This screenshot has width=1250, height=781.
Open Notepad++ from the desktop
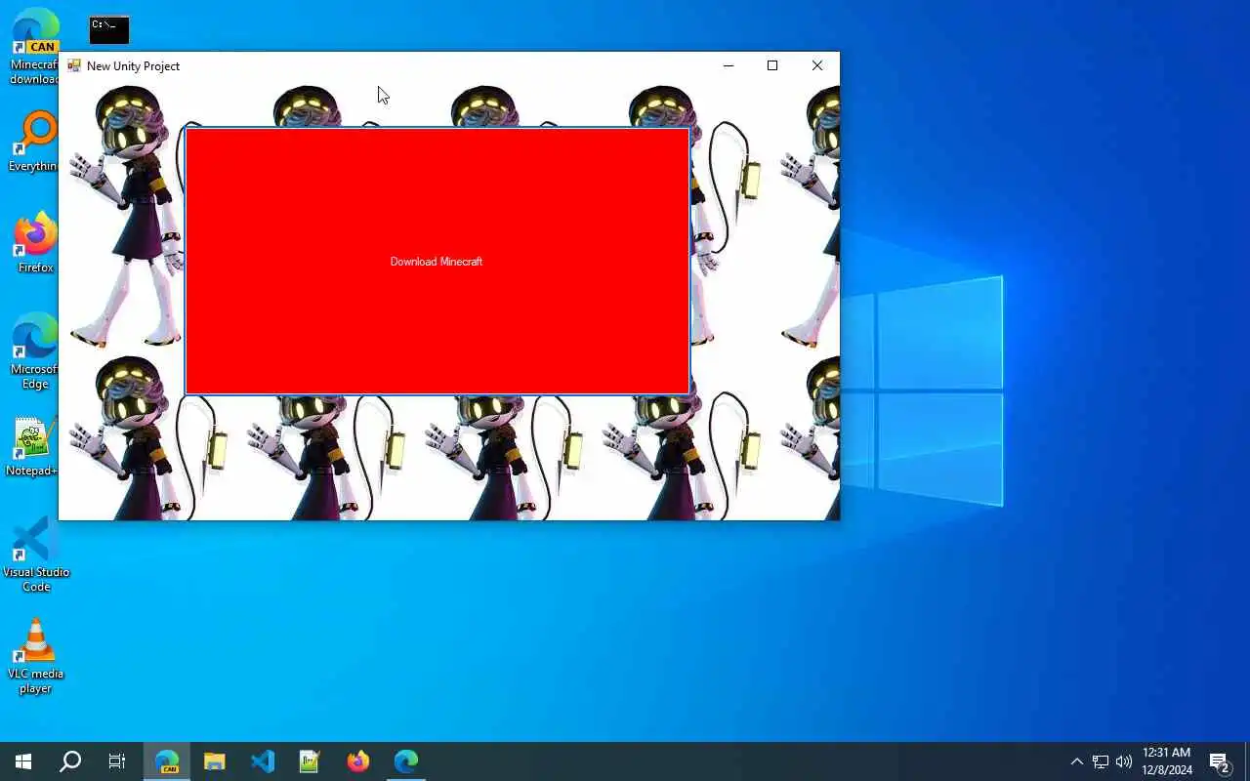click(x=35, y=447)
